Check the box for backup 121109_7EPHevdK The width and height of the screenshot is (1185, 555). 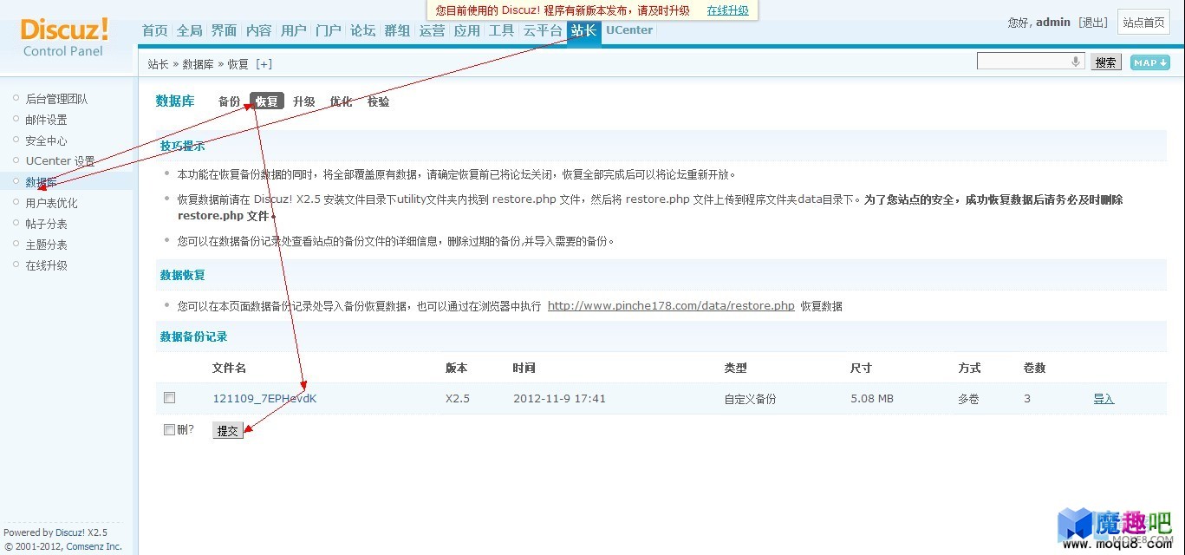pos(170,398)
